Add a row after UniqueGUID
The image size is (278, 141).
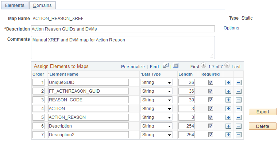point(228,82)
